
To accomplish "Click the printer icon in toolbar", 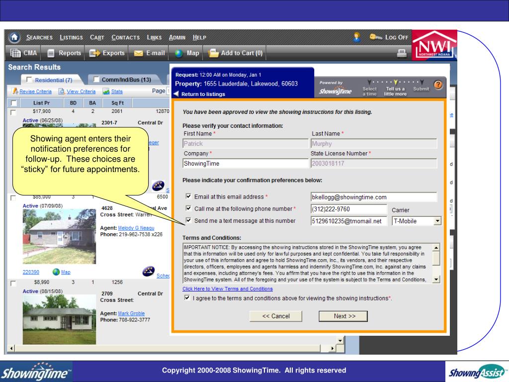I will [x=402, y=53].
